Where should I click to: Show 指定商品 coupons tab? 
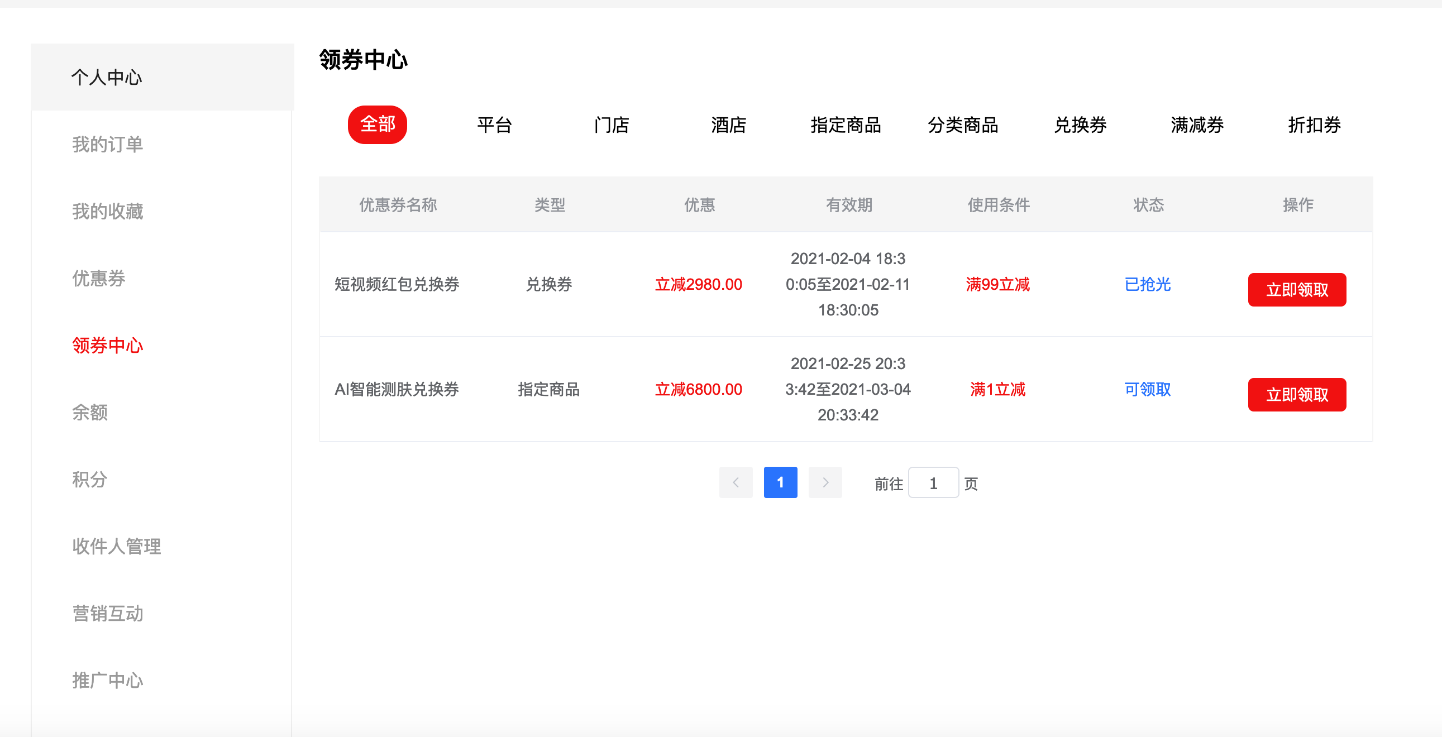[x=846, y=125]
